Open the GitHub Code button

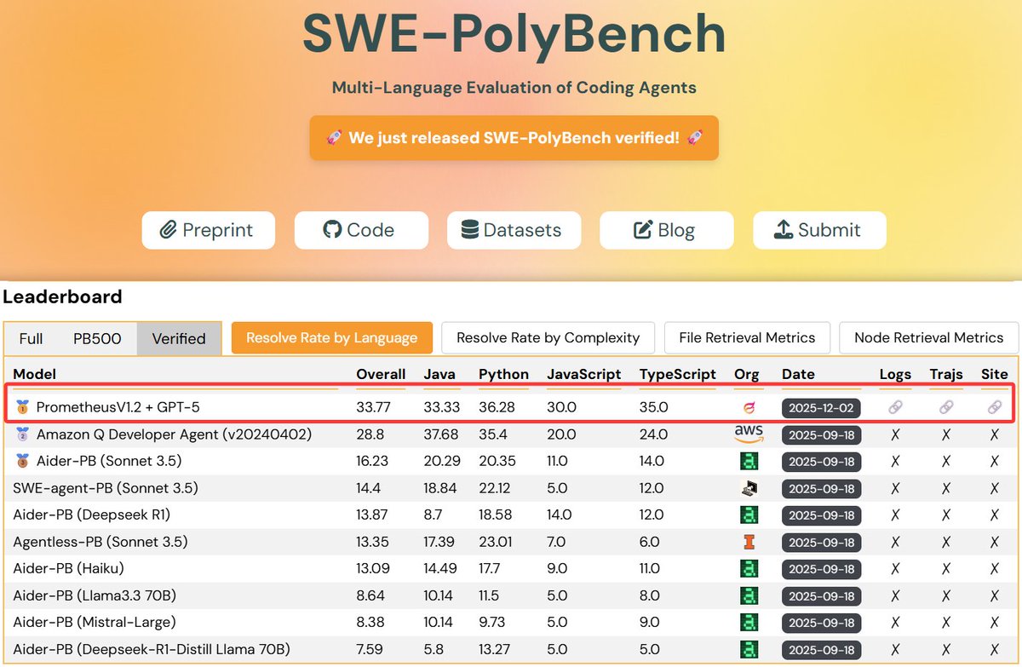pos(361,230)
